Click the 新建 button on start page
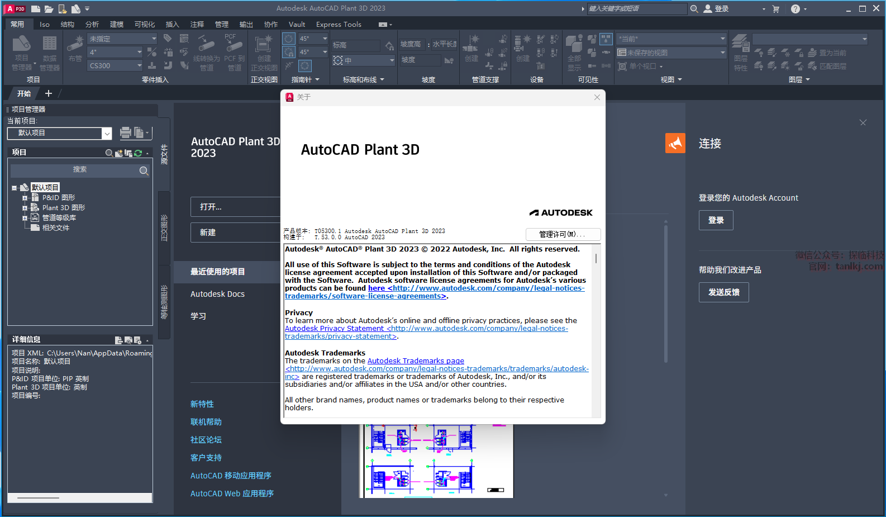Screen dimensions: 886x517 click(235, 233)
